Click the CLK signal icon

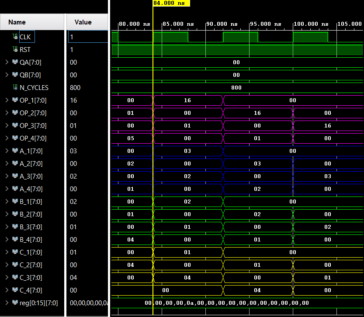pos(15,37)
